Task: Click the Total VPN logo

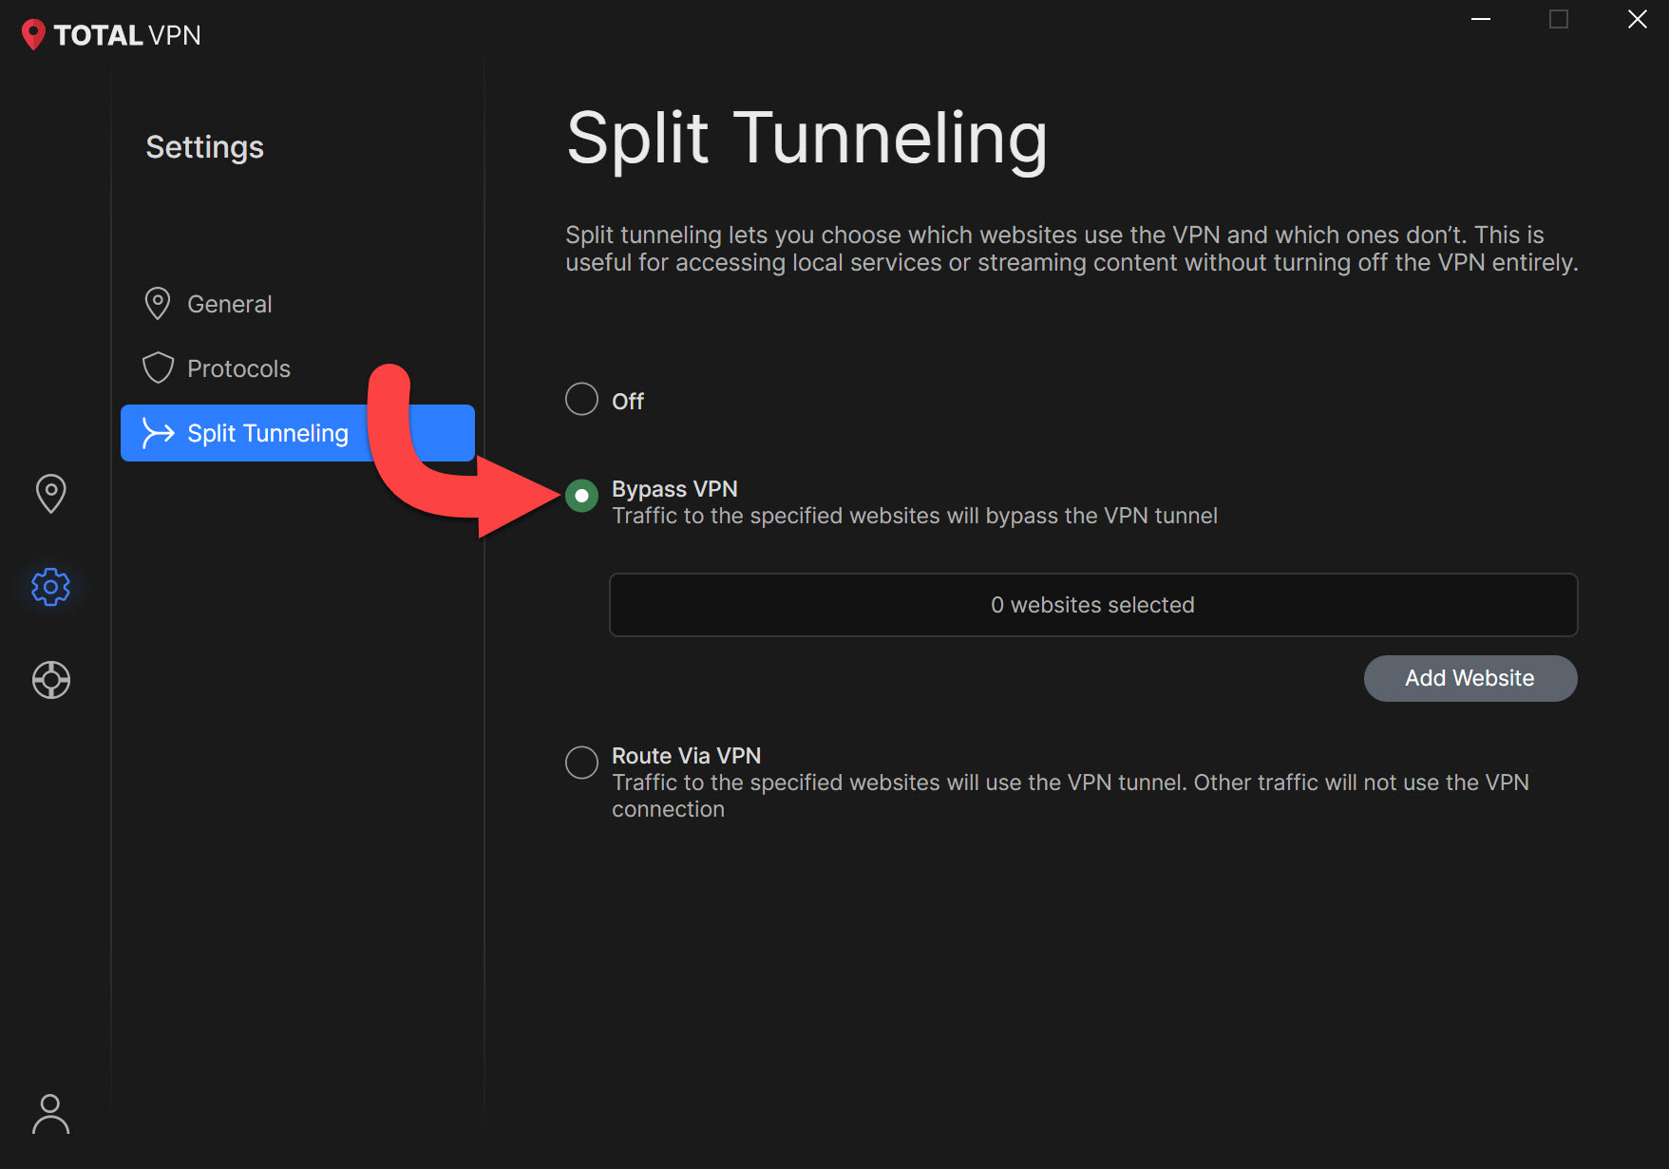Action: pyautogui.click(x=110, y=35)
